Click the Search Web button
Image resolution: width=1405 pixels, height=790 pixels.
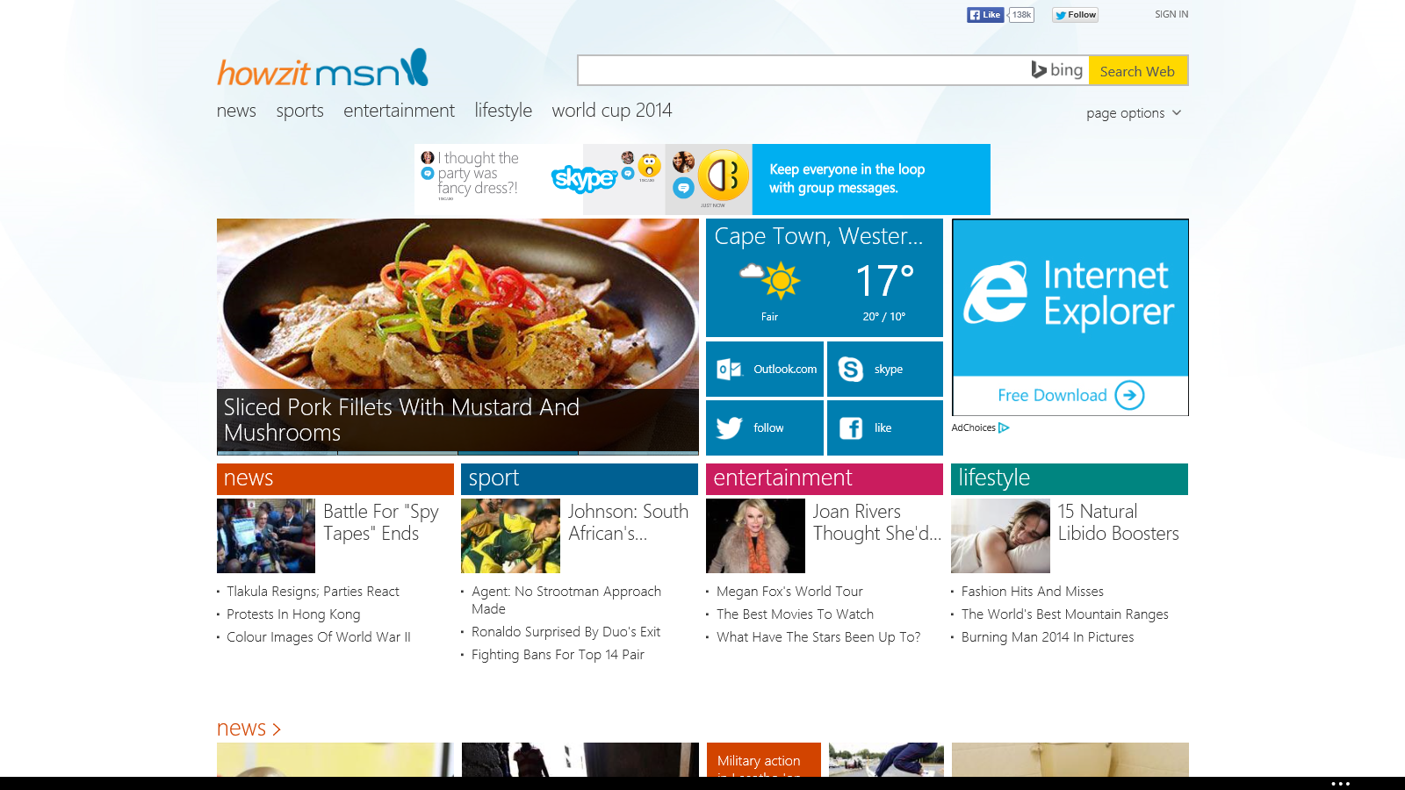[1137, 71]
